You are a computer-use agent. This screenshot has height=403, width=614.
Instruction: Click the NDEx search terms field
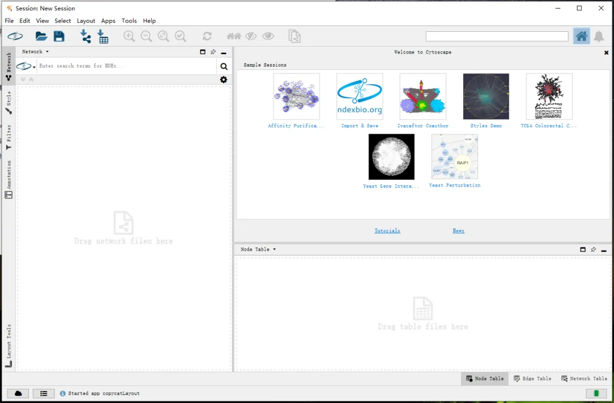click(126, 66)
